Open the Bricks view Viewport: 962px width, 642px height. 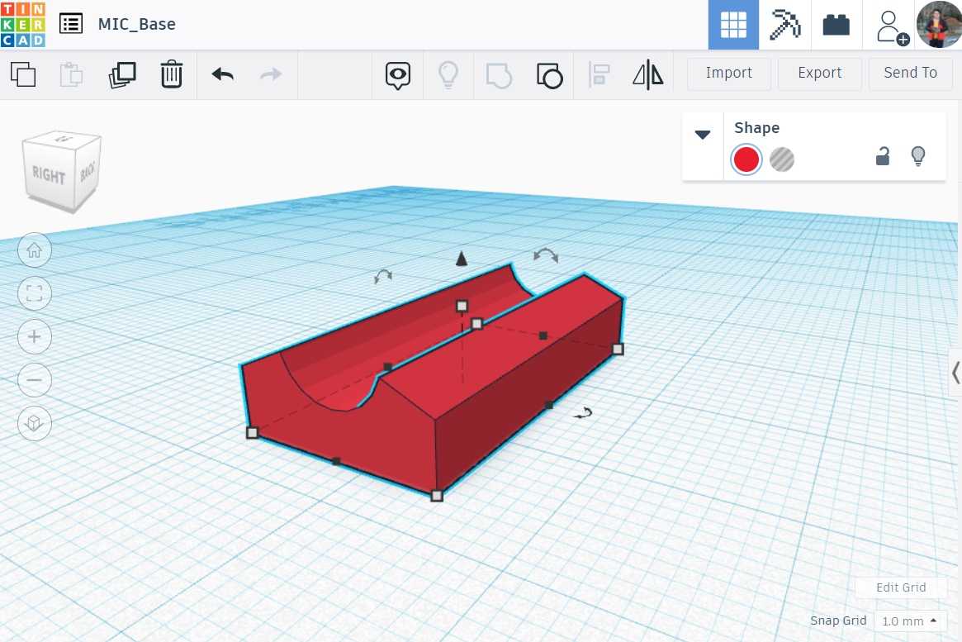836,25
